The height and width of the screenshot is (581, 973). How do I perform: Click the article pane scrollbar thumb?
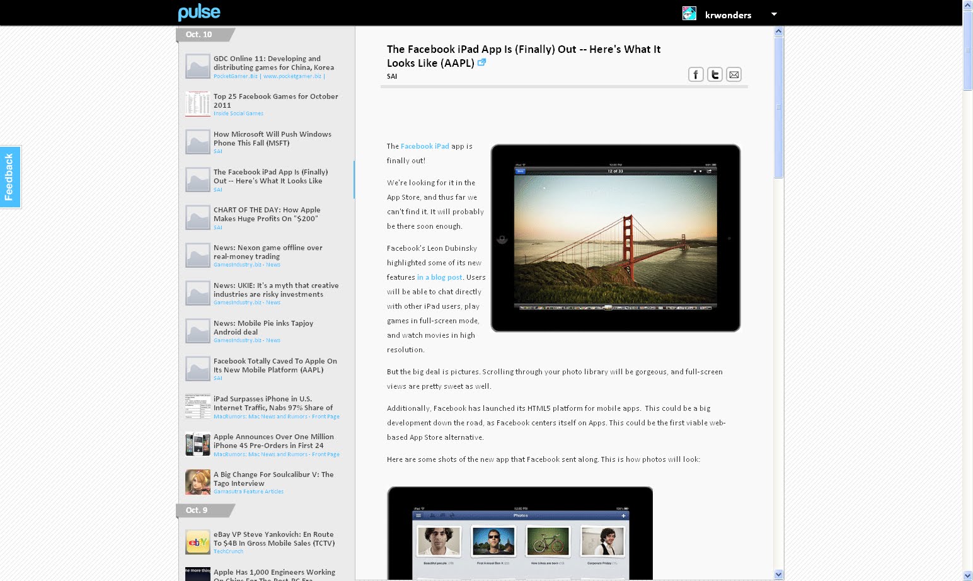click(x=778, y=107)
